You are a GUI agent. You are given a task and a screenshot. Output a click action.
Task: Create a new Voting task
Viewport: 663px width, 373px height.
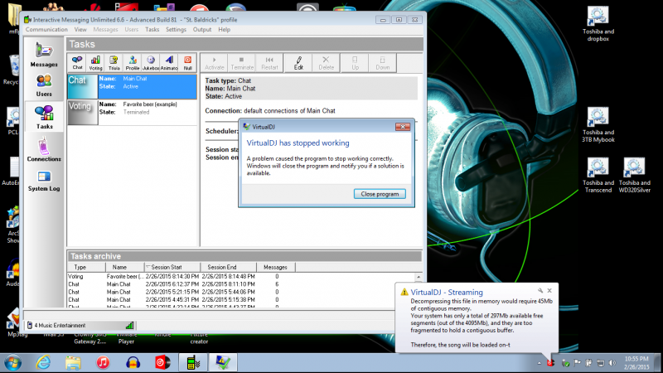95,63
